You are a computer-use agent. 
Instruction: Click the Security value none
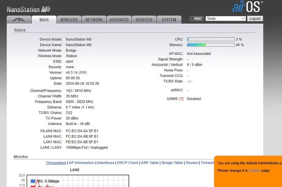coord(70,67)
